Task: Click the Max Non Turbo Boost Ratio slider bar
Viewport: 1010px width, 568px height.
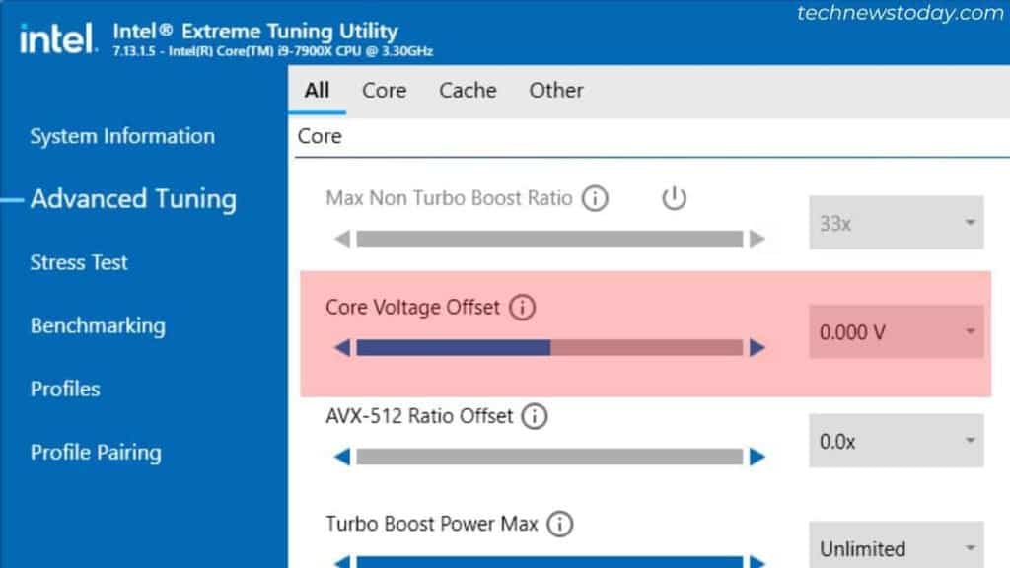Action: point(549,239)
